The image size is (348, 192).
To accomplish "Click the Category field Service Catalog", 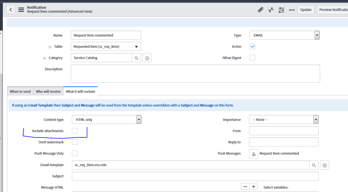I will 101,58.
